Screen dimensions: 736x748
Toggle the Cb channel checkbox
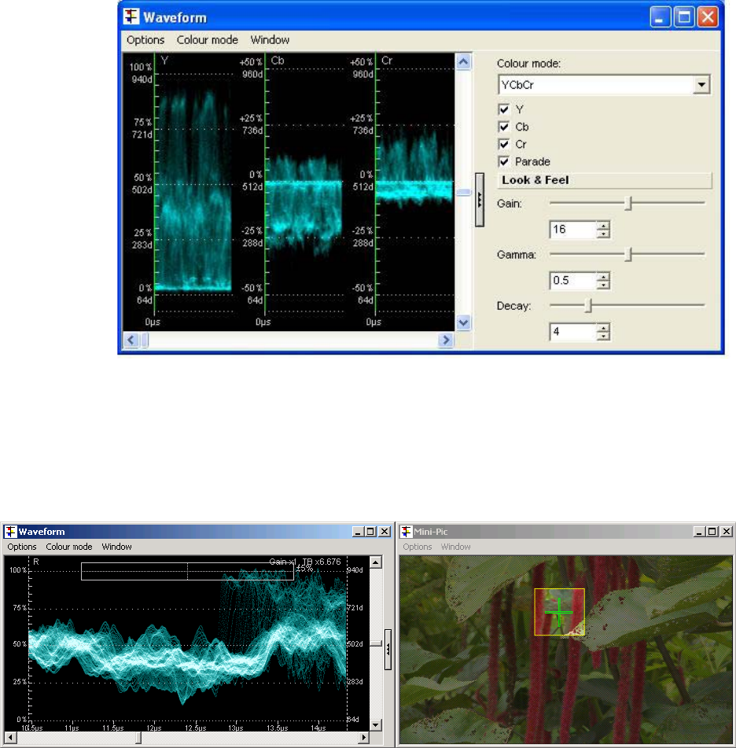[x=503, y=127]
